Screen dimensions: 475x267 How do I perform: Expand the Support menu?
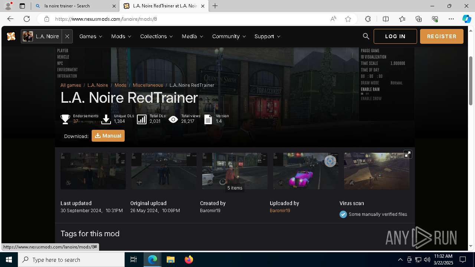[x=267, y=36]
